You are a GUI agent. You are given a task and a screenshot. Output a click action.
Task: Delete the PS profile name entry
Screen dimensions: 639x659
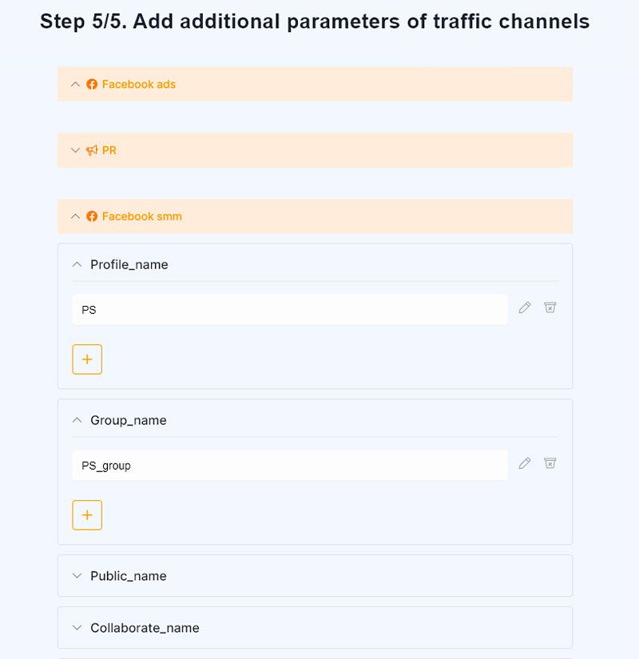pyautogui.click(x=550, y=308)
